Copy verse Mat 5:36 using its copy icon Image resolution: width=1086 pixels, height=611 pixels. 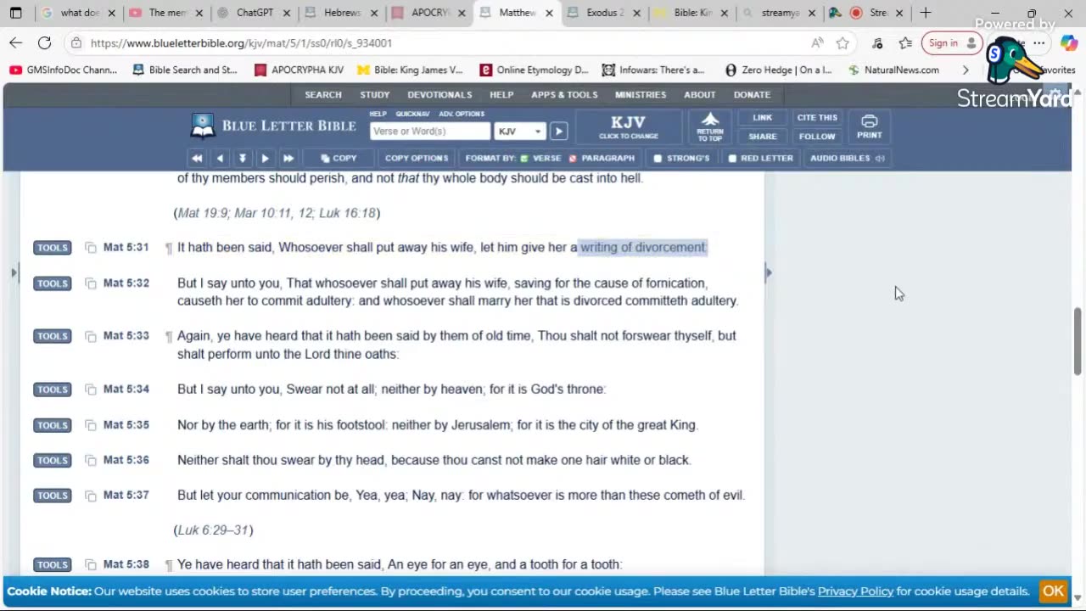[91, 460]
